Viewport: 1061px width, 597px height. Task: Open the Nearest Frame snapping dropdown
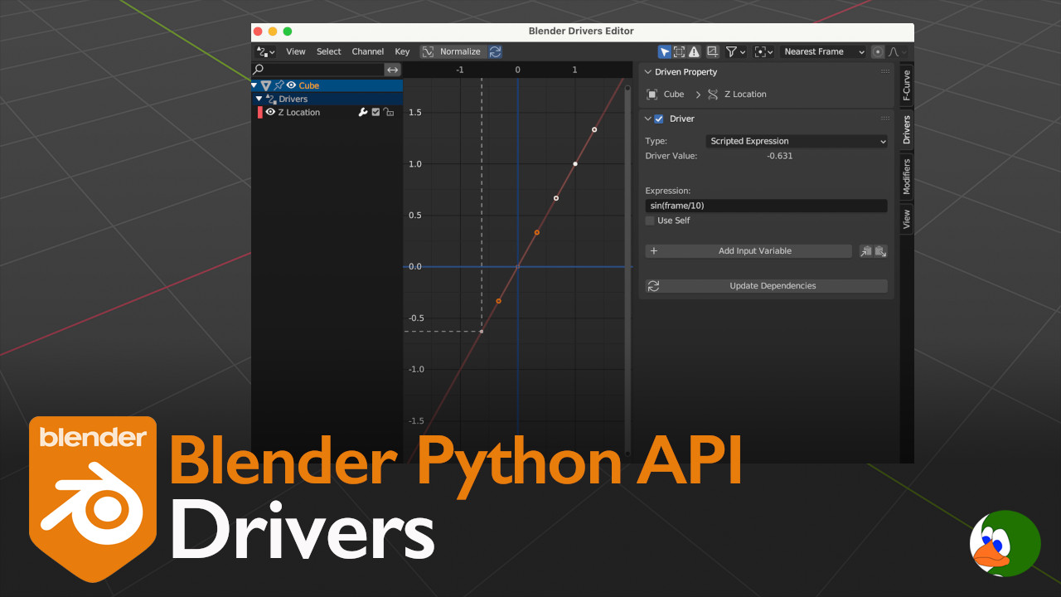coord(823,51)
